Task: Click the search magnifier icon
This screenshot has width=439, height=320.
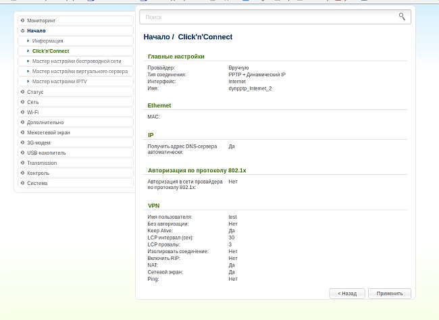Action: (x=402, y=16)
